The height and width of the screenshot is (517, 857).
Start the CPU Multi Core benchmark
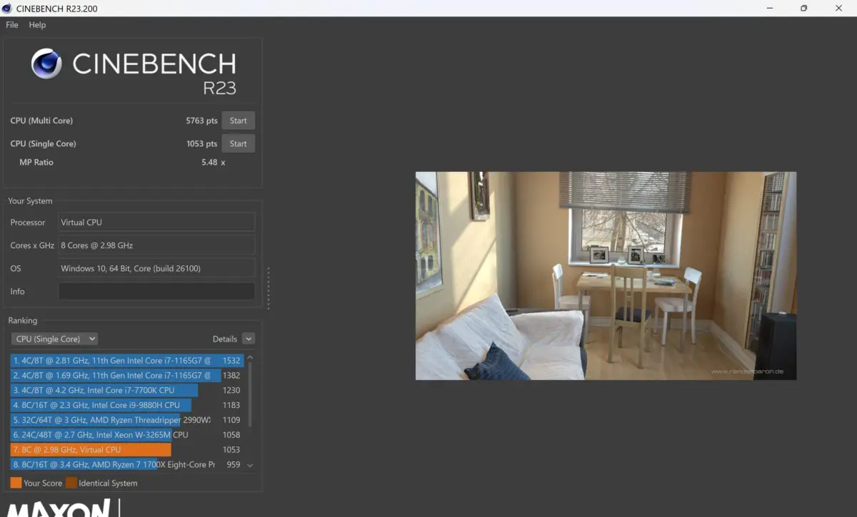tap(238, 121)
